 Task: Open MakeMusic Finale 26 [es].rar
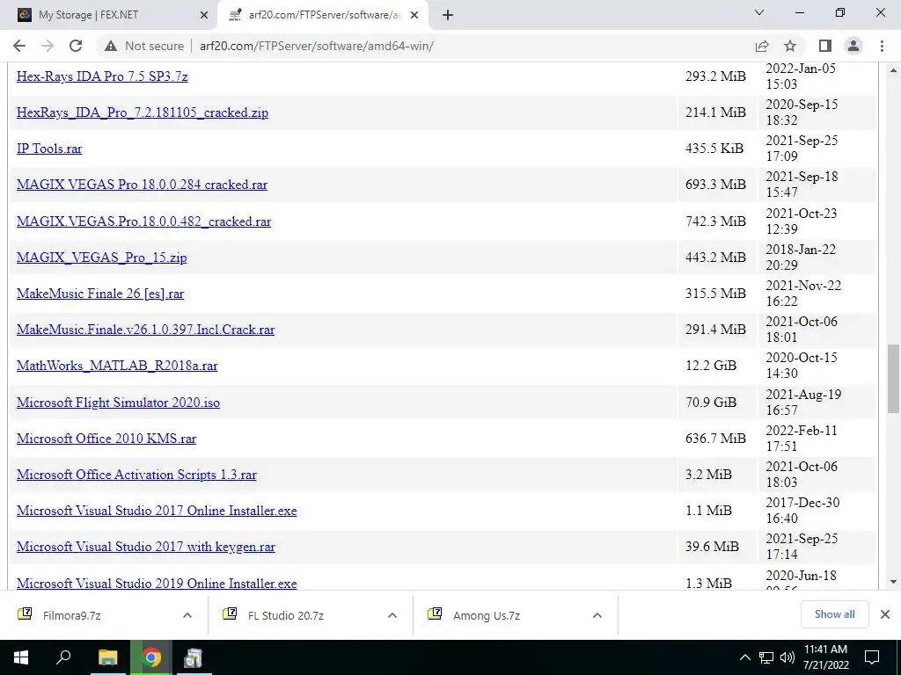pos(100,294)
